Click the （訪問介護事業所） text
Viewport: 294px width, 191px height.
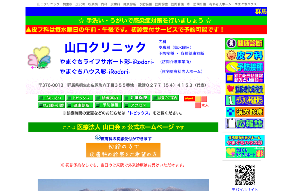pyautogui.click(x=175, y=62)
